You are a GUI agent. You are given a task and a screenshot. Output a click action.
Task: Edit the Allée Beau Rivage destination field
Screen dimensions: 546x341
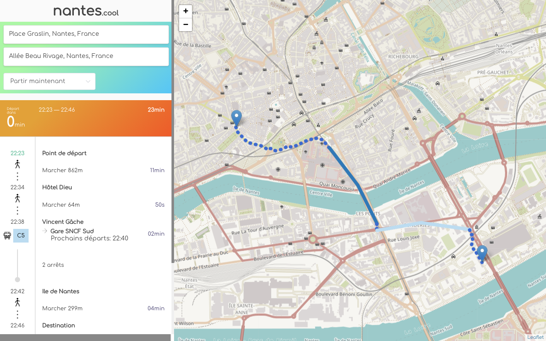click(86, 56)
